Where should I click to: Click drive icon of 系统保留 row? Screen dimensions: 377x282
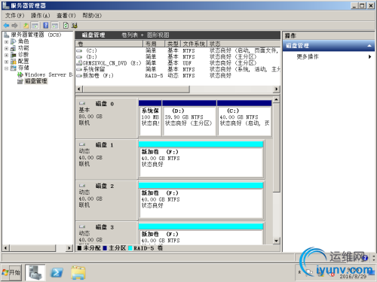click(79, 69)
